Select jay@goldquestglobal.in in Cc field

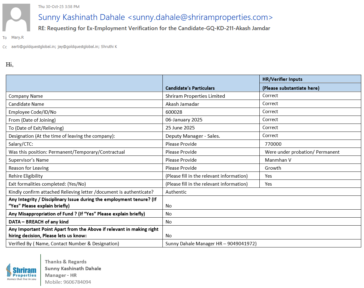78,47
